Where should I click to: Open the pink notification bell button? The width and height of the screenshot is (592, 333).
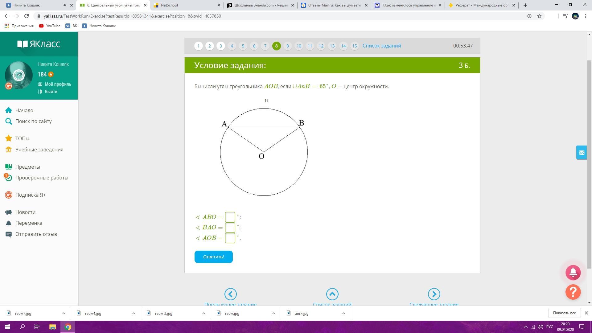(x=573, y=273)
